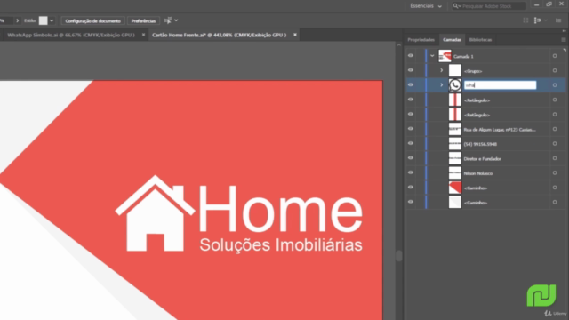569x320 pixels.
Task: Hide the Nilson Nolasco layer
Action: (x=411, y=172)
